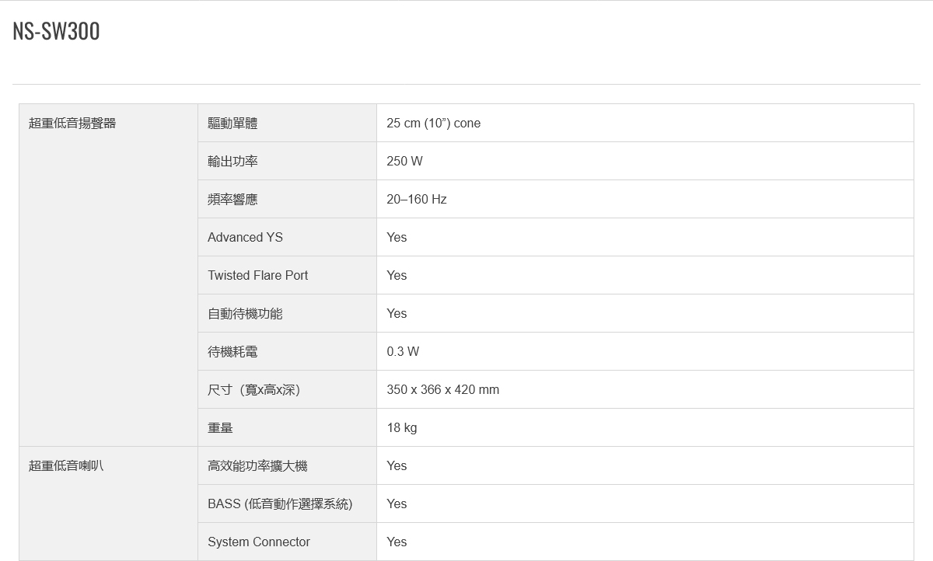Click the BASS (低音動作選擇系統) label
The height and width of the screenshot is (561, 933).
point(280,504)
